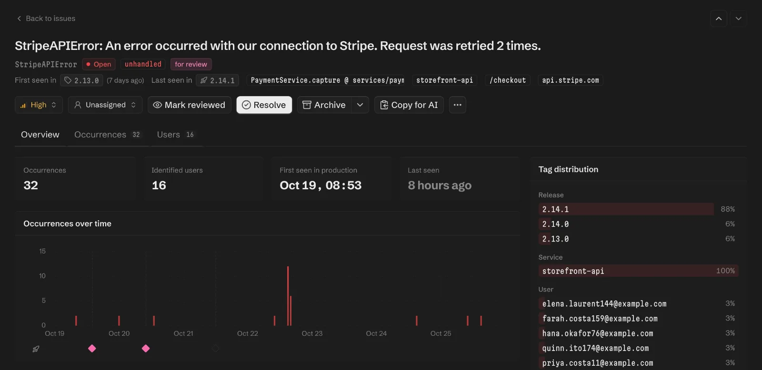Click the first pink release marker diamond

(92, 349)
